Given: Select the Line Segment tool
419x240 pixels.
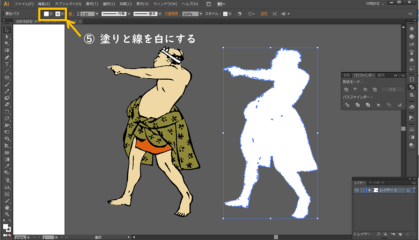Looking at the screenshot, I should [x=7, y=71].
